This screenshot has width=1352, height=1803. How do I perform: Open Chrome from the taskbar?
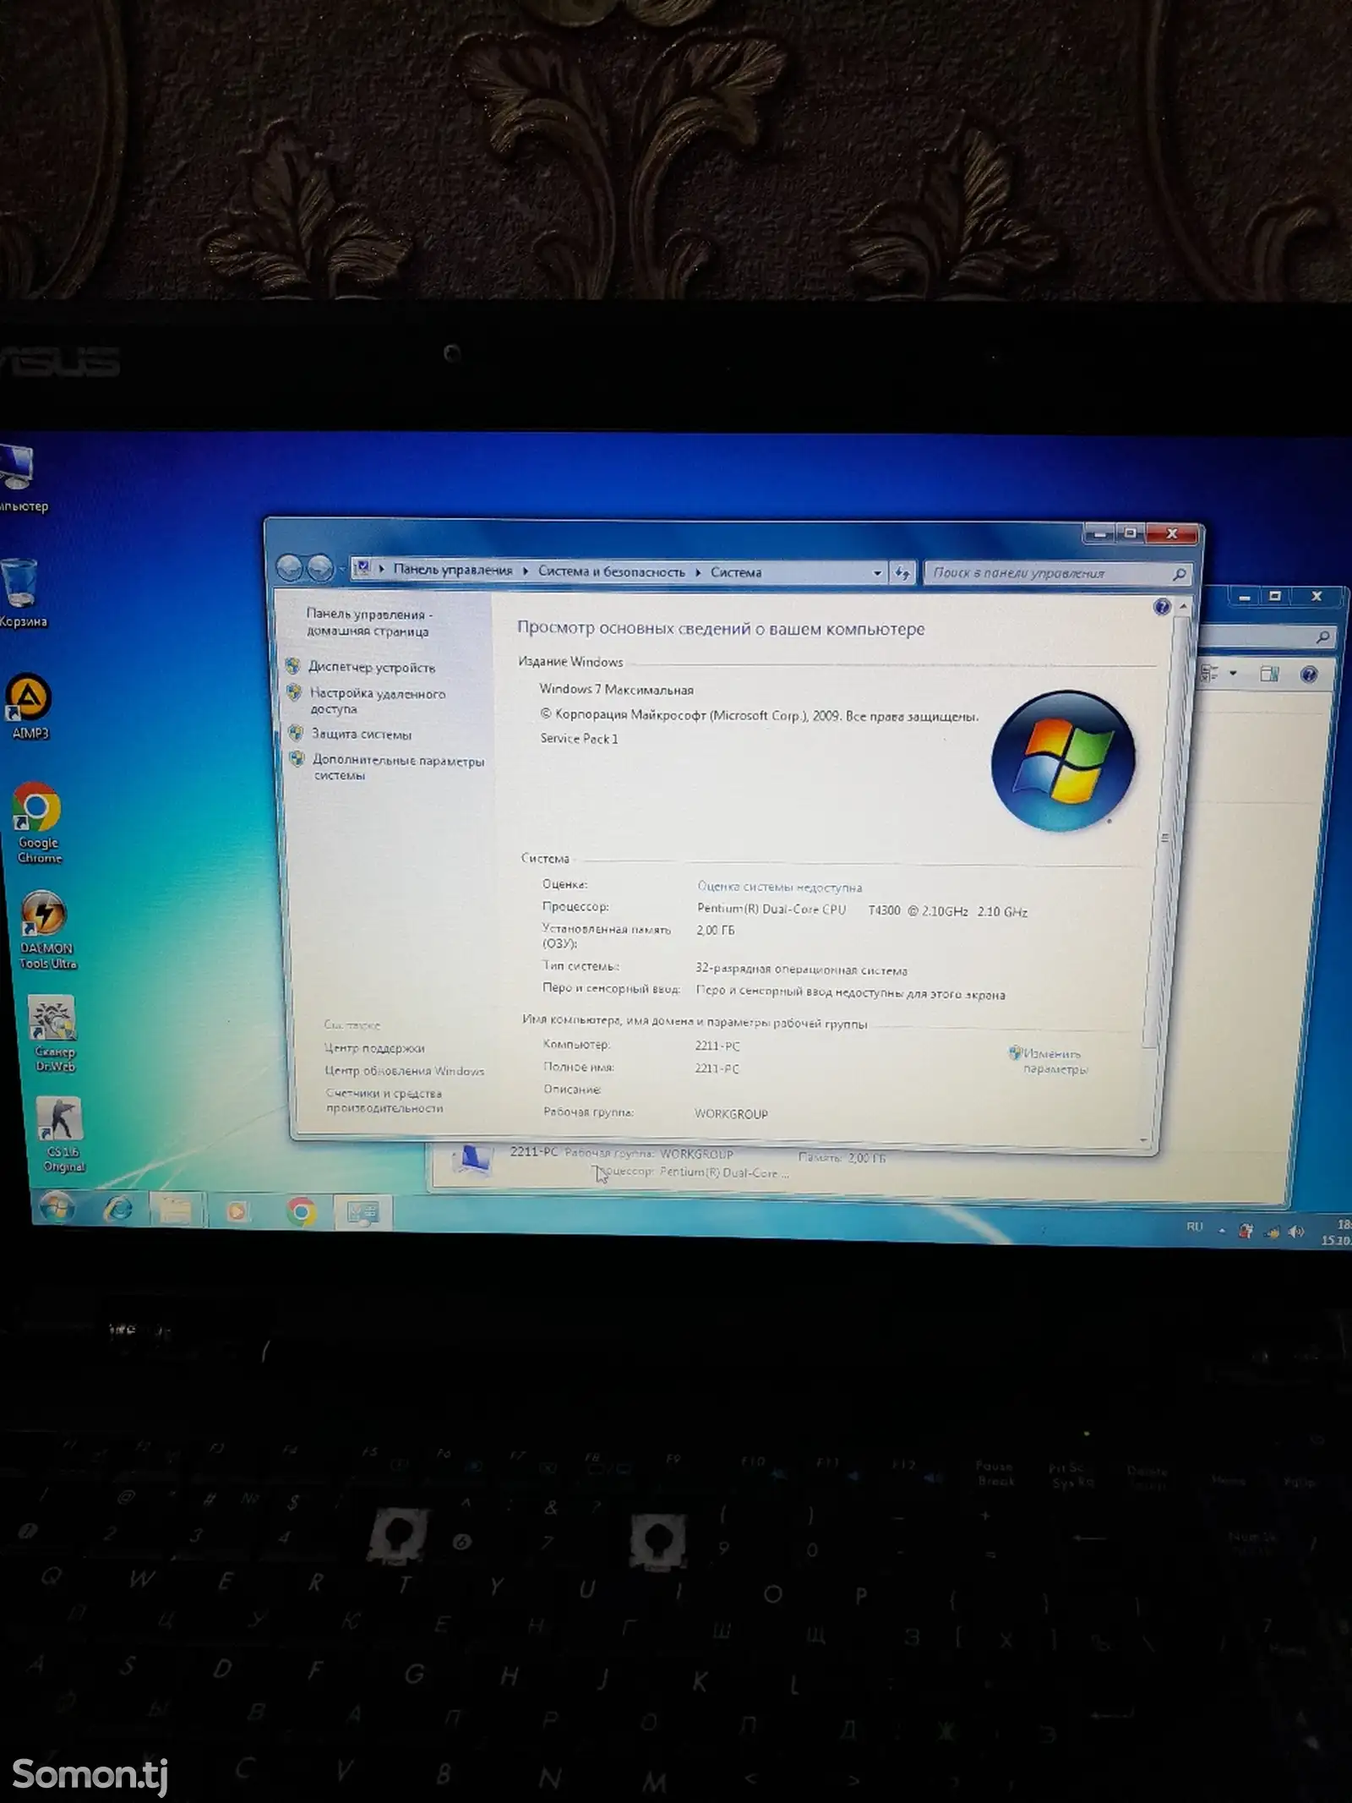pos(301,1213)
